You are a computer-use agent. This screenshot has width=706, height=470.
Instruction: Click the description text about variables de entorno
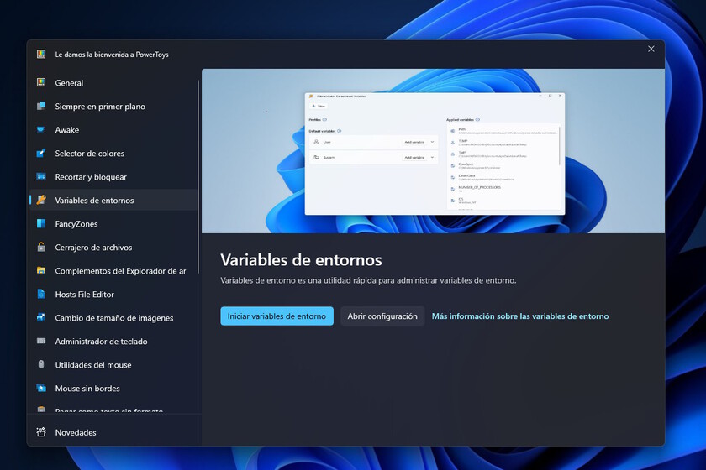click(368, 280)
